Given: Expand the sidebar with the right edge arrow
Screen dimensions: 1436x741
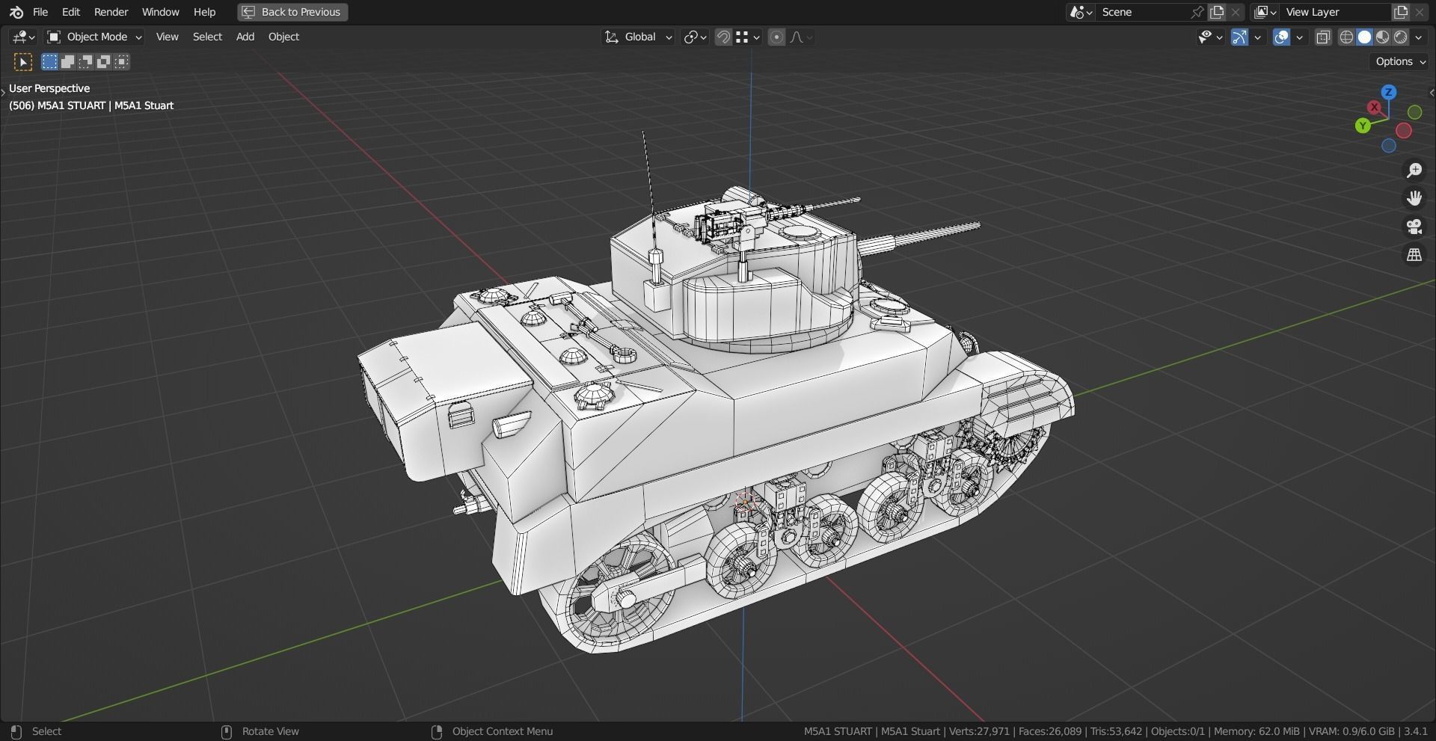Looking at the screenshot, I should pos(1432,93).
